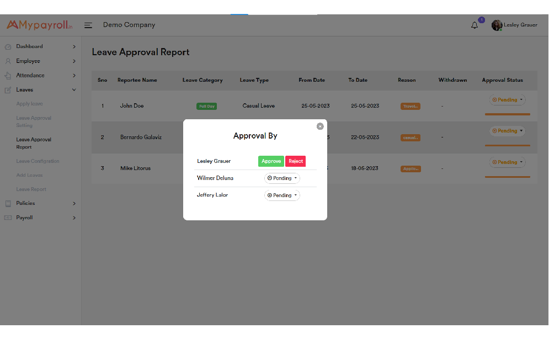Select the Leaves sidebar icon

(x=8, y=89)
